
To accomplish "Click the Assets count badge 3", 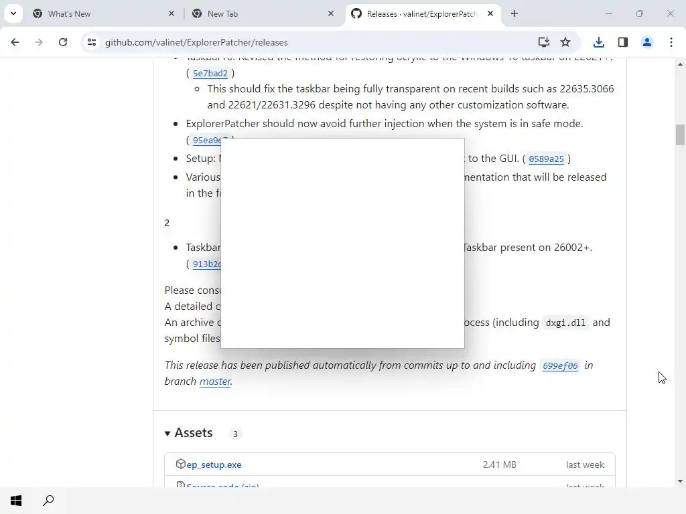I will pyautogui.click(x=235, y=434).
